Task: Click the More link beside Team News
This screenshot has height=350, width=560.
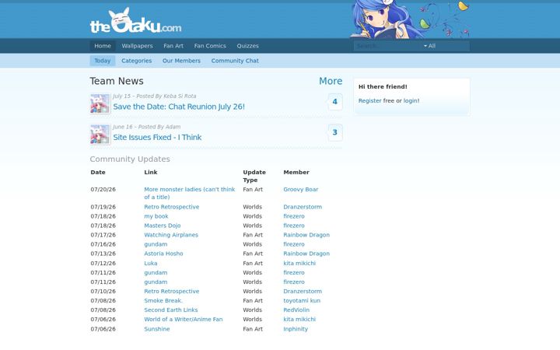Action: (x=331, y=81)
